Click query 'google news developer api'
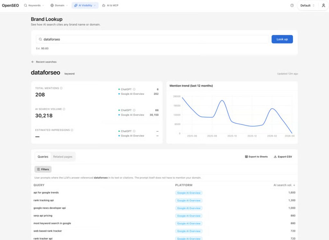The width and height of the screenshot is (329, 240). (49, 208)
